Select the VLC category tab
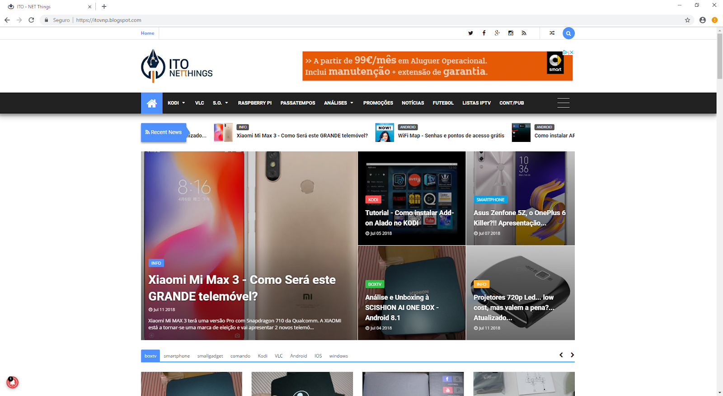Image resolution: width=723 pixels, height=396 pixels. [x=279, y=356]
